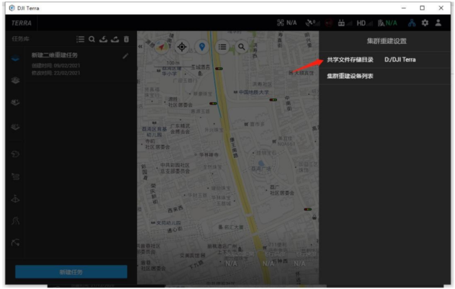Image resolution: width=455 pixels, height=289 pixels.
Task: Open the 集群重建设备列表 entry
Action: click(350, 76)
